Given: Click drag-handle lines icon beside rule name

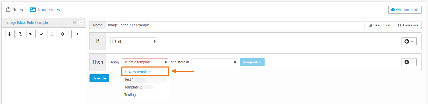Looking at the screenshot, I should coord(75,23).
